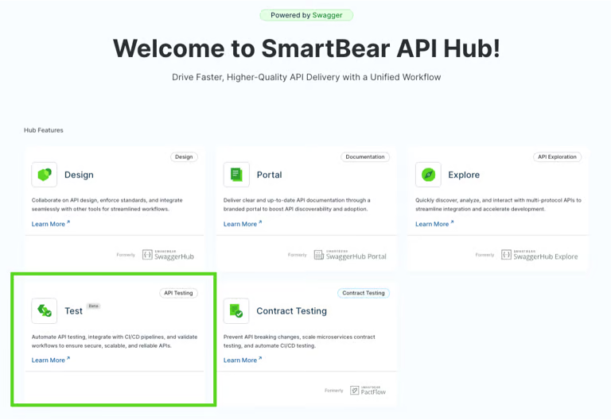Select the Test card title

coord(74,311)
